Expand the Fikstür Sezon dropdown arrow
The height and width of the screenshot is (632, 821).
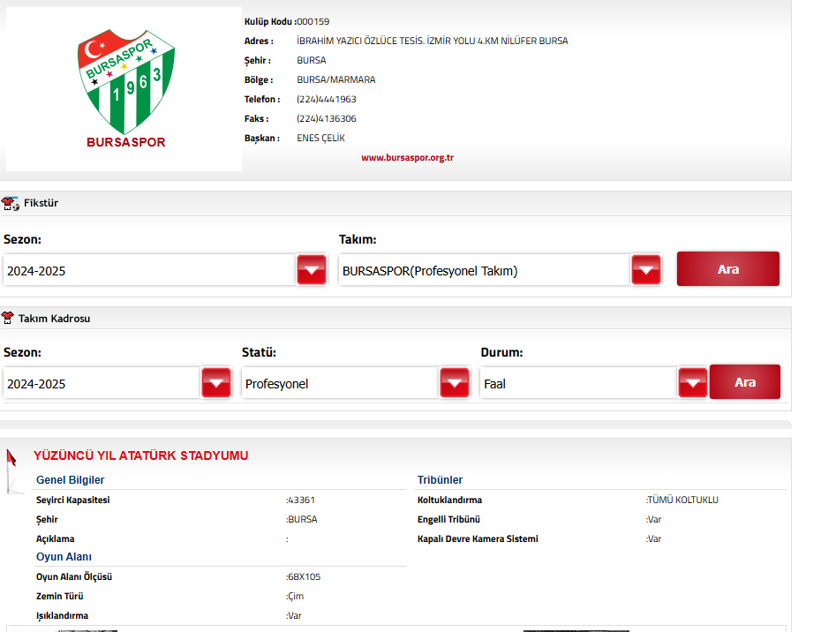(311, 270)
